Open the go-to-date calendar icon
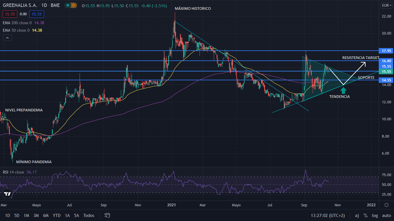 coord(107,215)
